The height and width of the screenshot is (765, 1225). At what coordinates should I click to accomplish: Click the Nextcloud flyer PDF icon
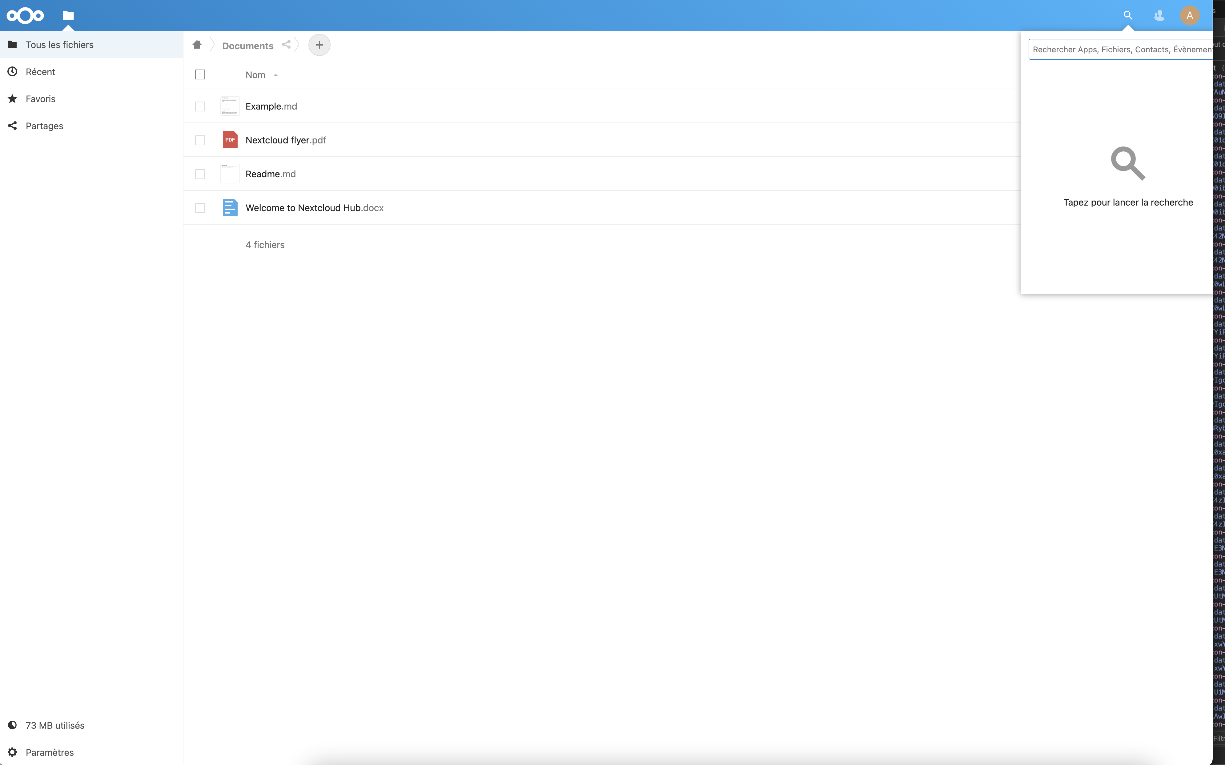click(x=230, y=140)
